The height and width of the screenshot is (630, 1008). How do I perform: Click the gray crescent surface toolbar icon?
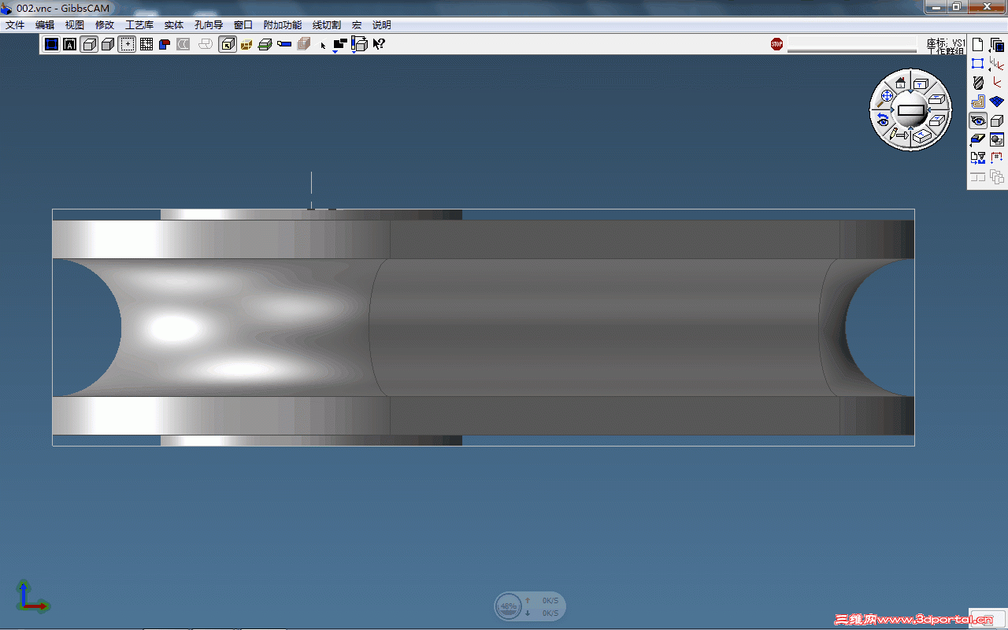tap(183, 44)
